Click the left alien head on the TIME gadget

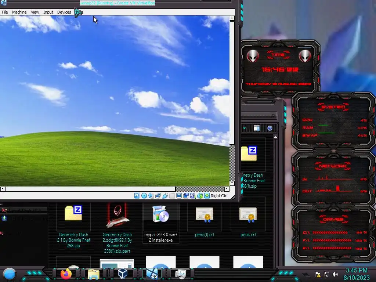click(253, 56)
